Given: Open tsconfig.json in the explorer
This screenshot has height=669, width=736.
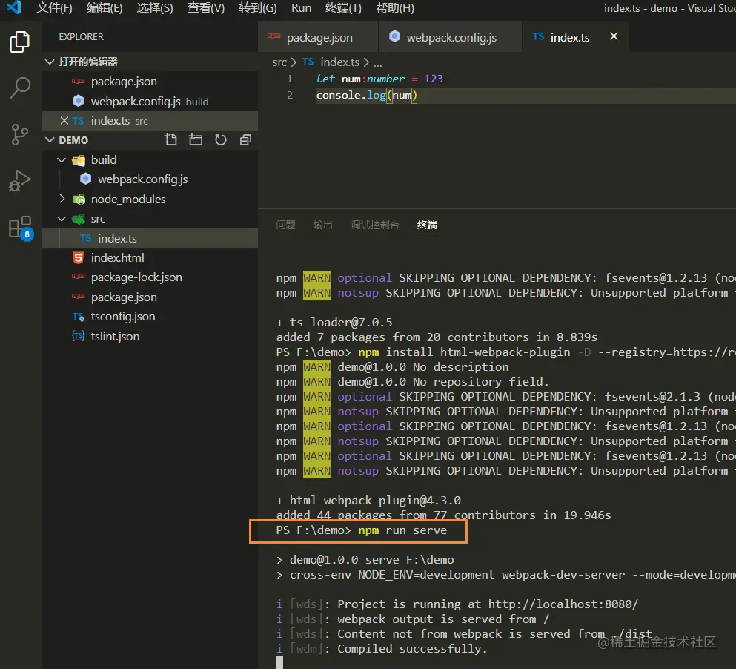Looking at the screenshot, I should point(149,317).
